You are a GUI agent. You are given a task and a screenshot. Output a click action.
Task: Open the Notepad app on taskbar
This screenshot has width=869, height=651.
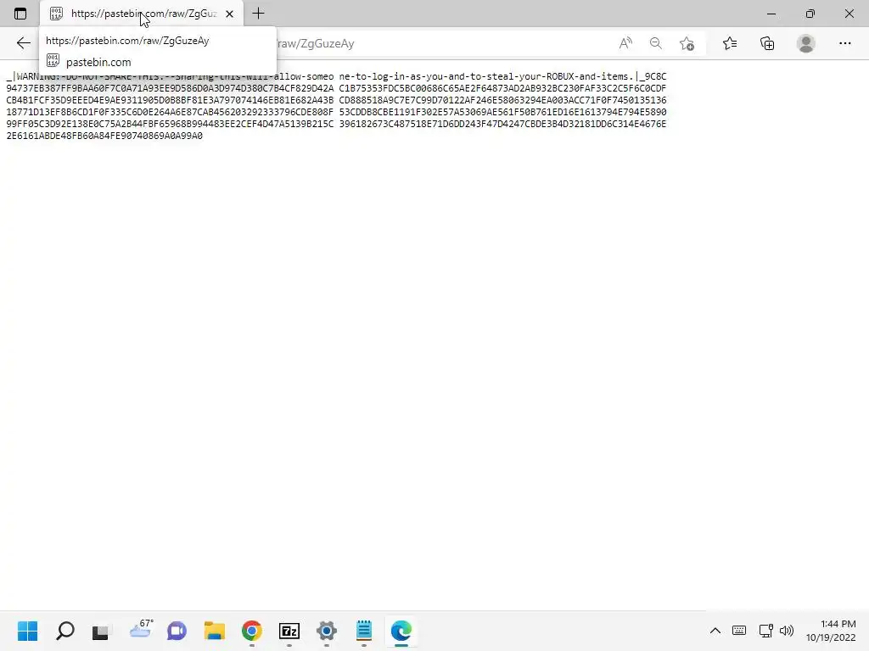click(x=363, y=631)
